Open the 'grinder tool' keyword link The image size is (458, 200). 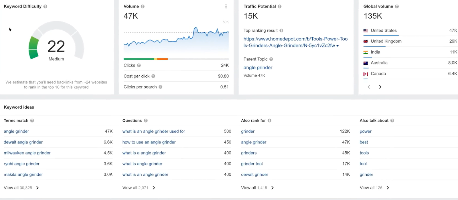click(252, 164)
